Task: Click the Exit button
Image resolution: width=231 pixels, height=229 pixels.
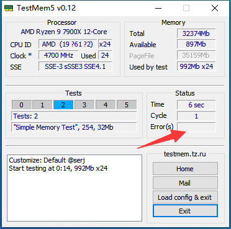Action: 185,211
